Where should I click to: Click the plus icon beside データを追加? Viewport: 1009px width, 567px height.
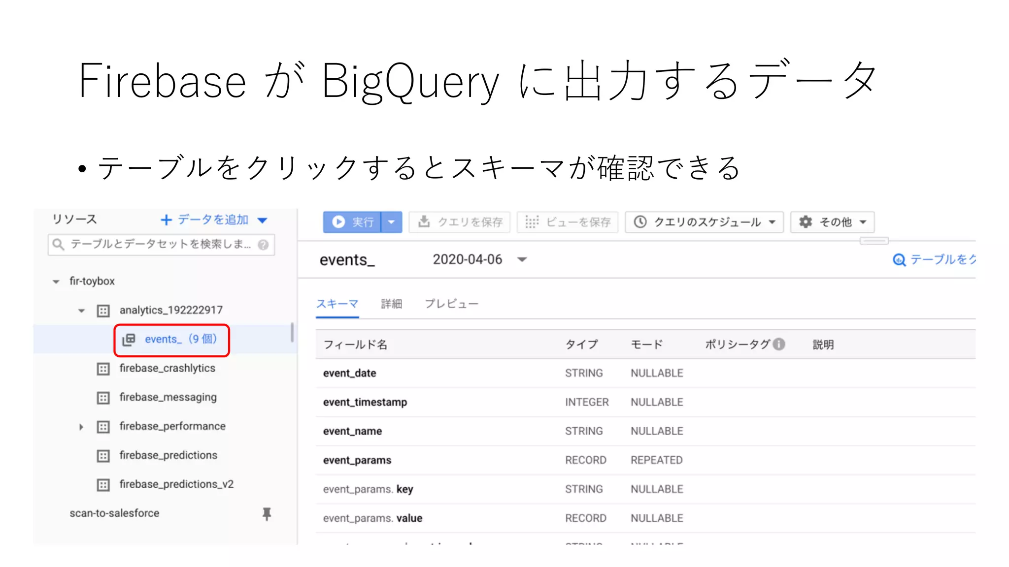(x=166, y=220)
